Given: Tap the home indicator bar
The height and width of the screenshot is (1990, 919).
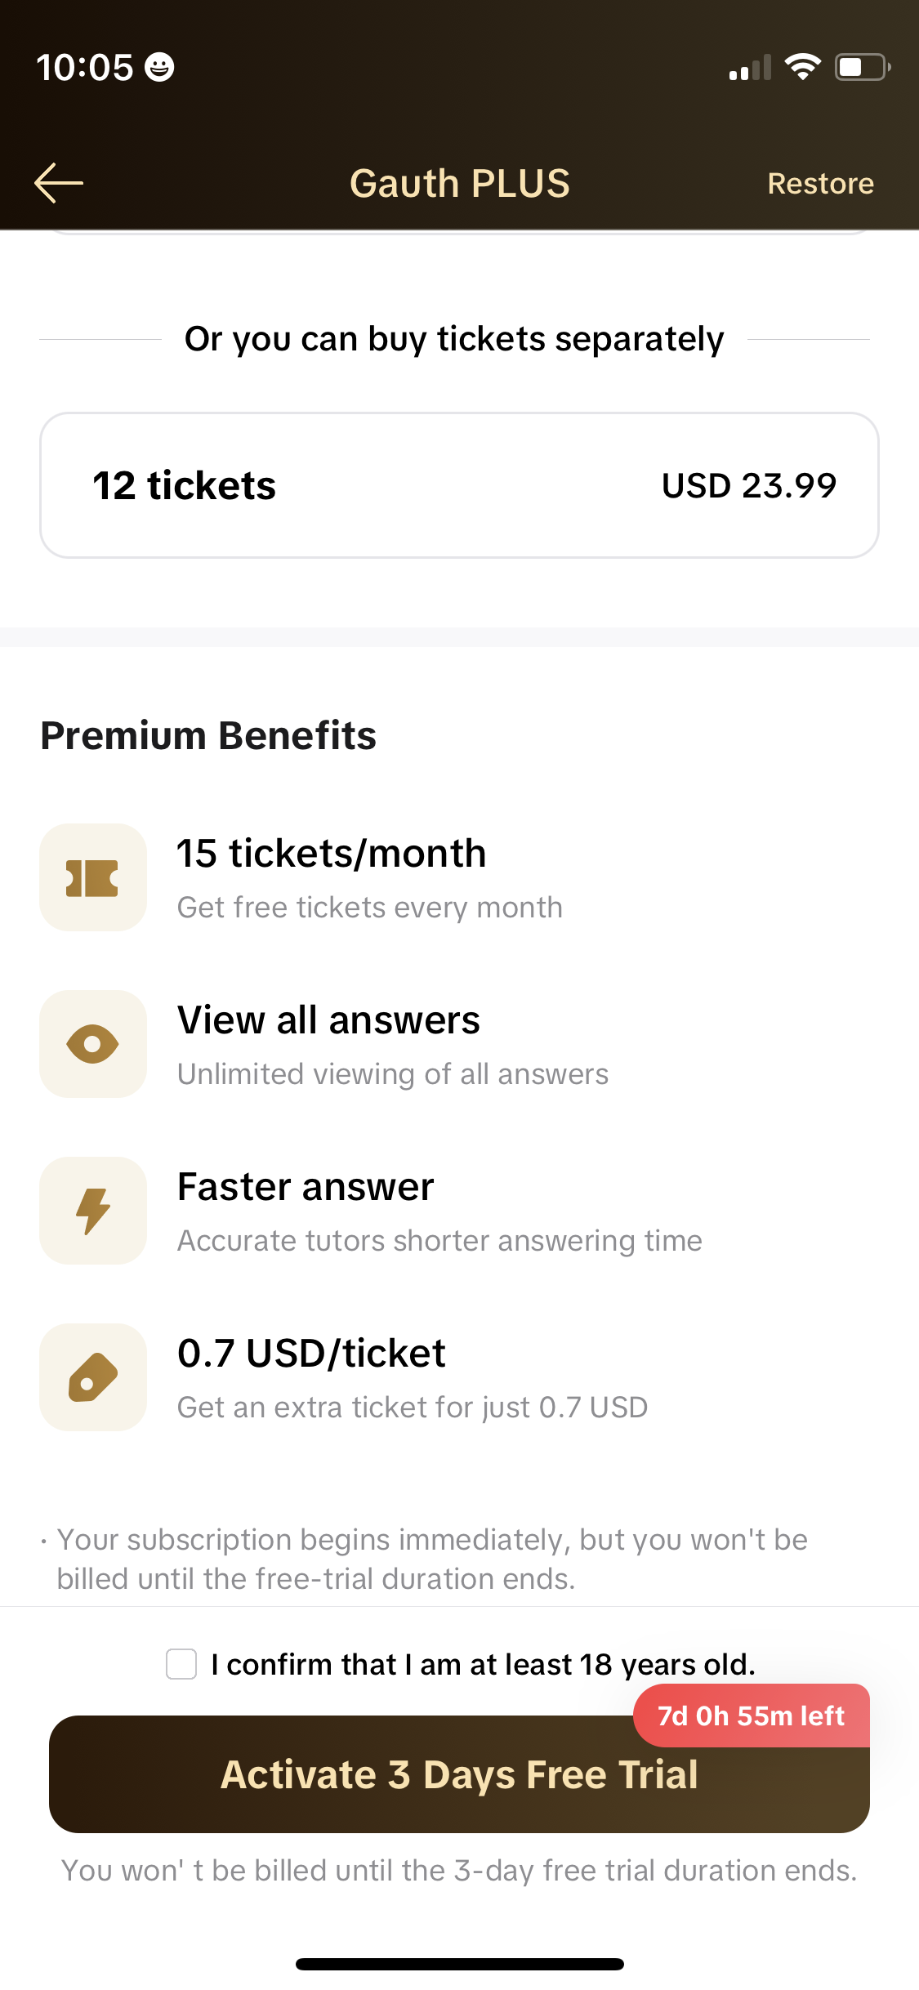Looking at the screenshot, I should [459, 1964].
